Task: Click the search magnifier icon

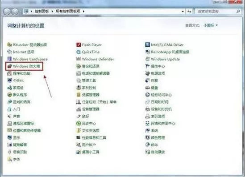Action: click(238, 11)
